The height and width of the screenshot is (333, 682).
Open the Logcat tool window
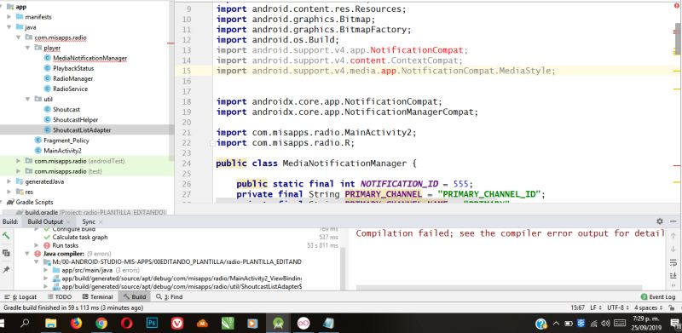20,297
